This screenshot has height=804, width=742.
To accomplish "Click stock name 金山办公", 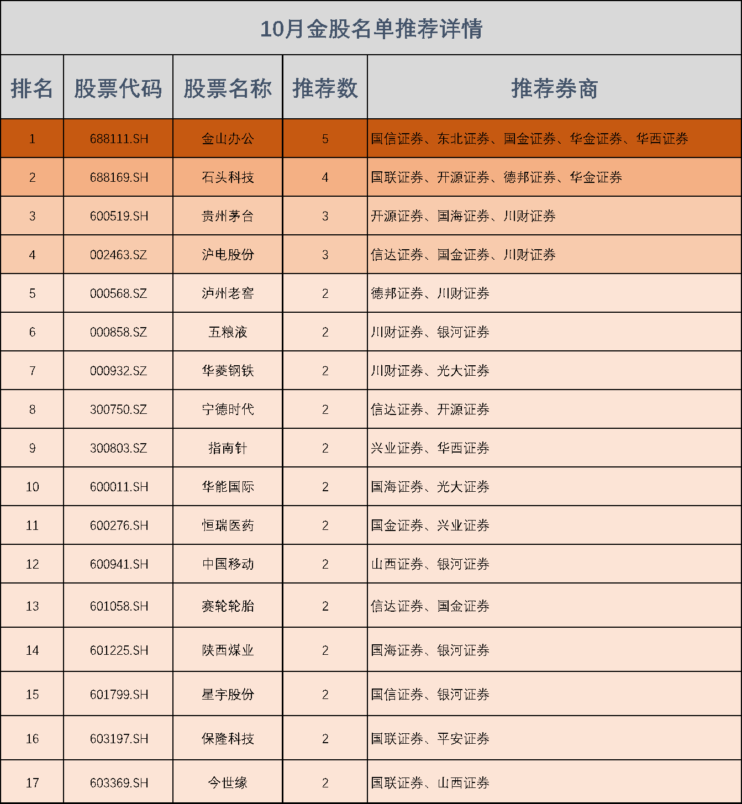I will 228,139.
